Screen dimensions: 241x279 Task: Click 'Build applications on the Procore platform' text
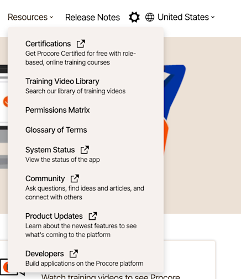click(85, 264)
